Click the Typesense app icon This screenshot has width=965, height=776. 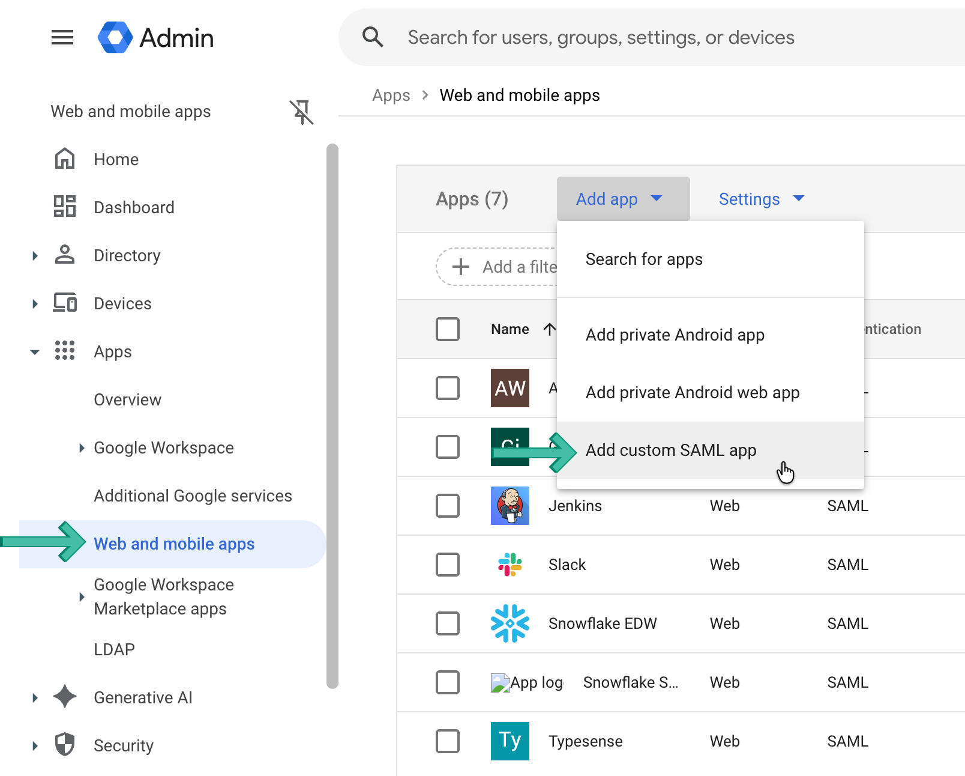510,741
